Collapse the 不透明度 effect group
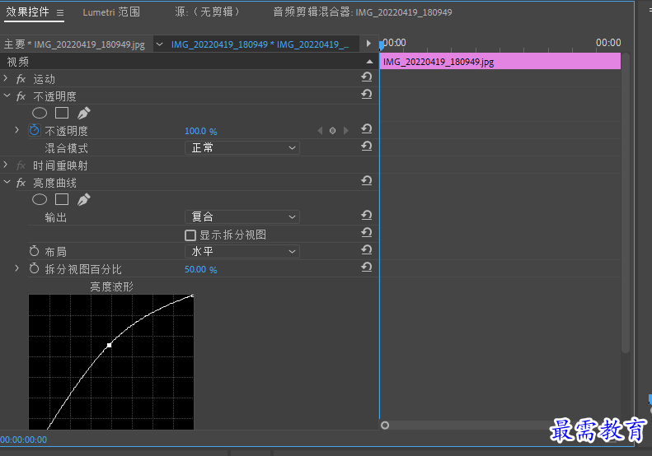652x456 pixels. click(7, 95)
